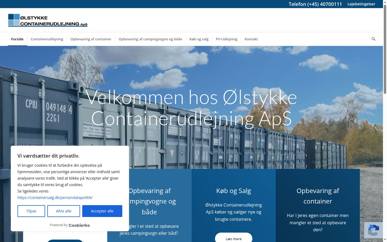The height and width of the screenshot is (242, 387).
Task: Open Opbevaring af container menu item
Action: tap(91, 39)
